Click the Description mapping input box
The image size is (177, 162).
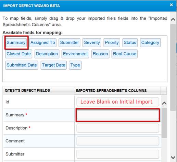click(118, 128)
